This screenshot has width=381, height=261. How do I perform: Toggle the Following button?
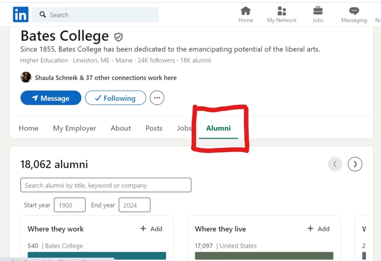[x=115, y=98]
